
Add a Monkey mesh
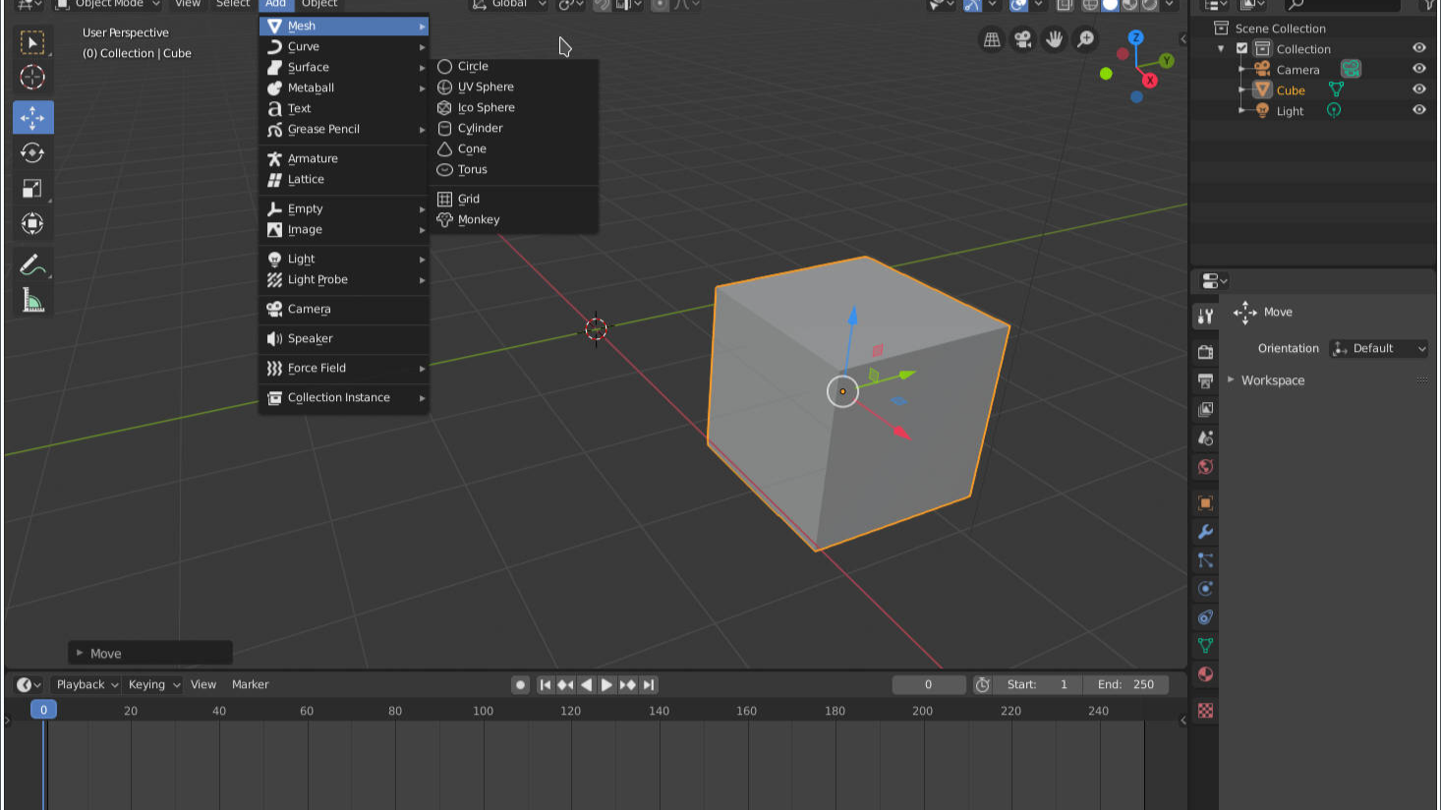515,219
